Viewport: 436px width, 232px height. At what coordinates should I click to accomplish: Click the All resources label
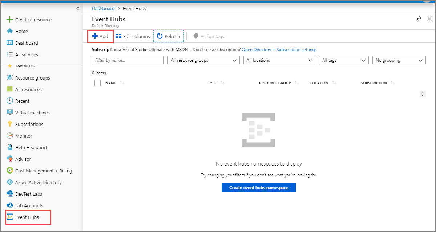coord(28,89)
